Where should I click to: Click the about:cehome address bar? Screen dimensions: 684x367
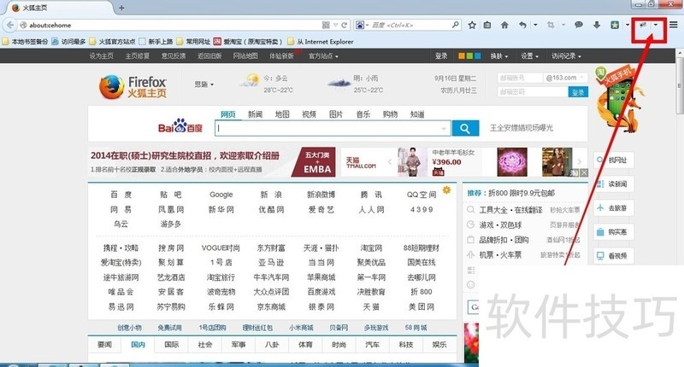click(174, 25)
